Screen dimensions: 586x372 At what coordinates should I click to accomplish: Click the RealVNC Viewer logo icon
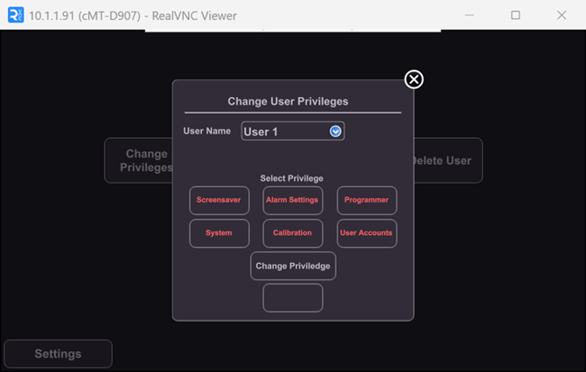click(x=16, y=15)
